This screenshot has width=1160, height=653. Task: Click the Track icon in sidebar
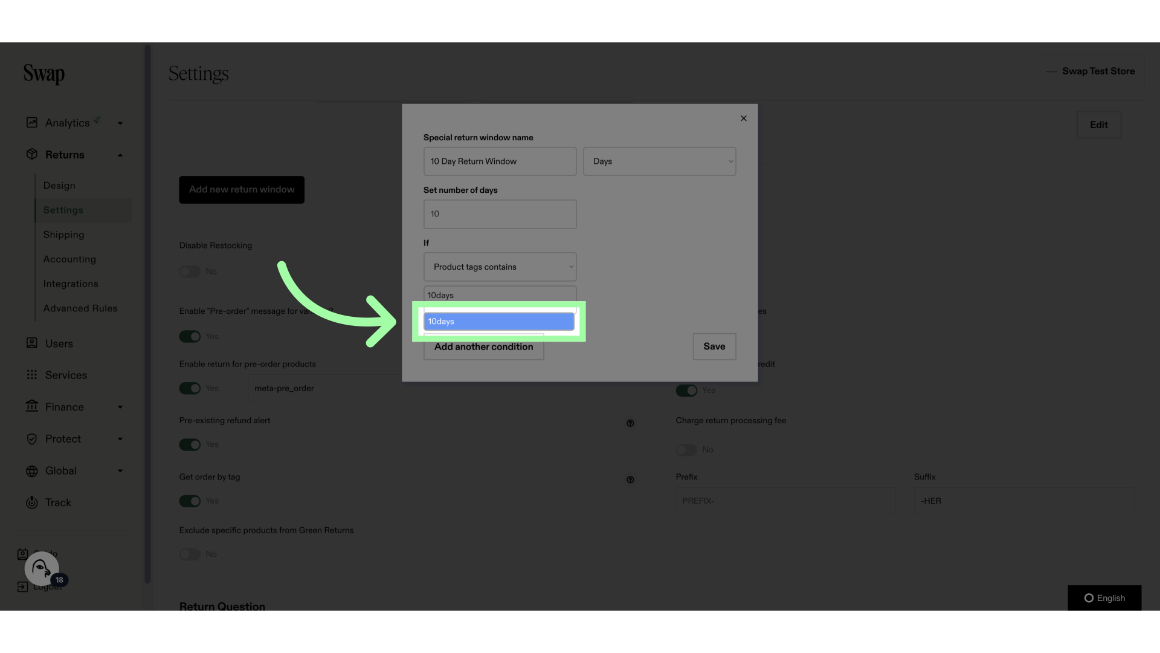tap(32, 502)
